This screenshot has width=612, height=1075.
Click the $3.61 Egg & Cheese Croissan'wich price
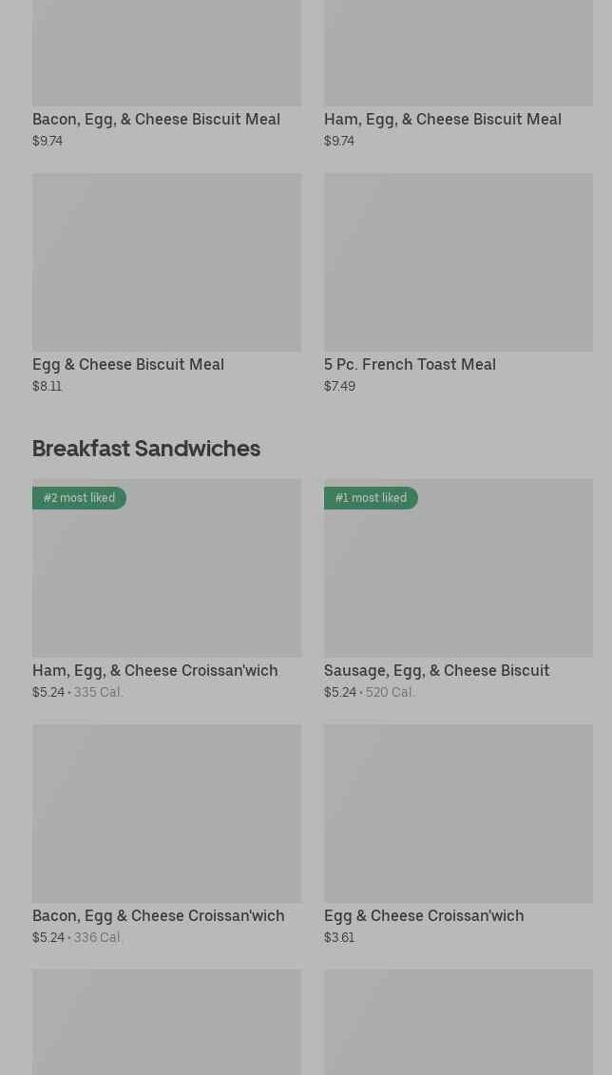tap(339, 937)
